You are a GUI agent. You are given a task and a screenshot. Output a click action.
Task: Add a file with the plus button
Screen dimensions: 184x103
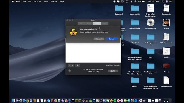pyautogui.click(x=72, y=65)
